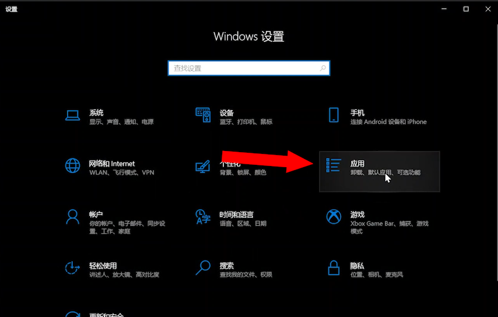Click 背景、锁屏、颜色 description
This screenshot has width=498, height=317.
point(243,172)
